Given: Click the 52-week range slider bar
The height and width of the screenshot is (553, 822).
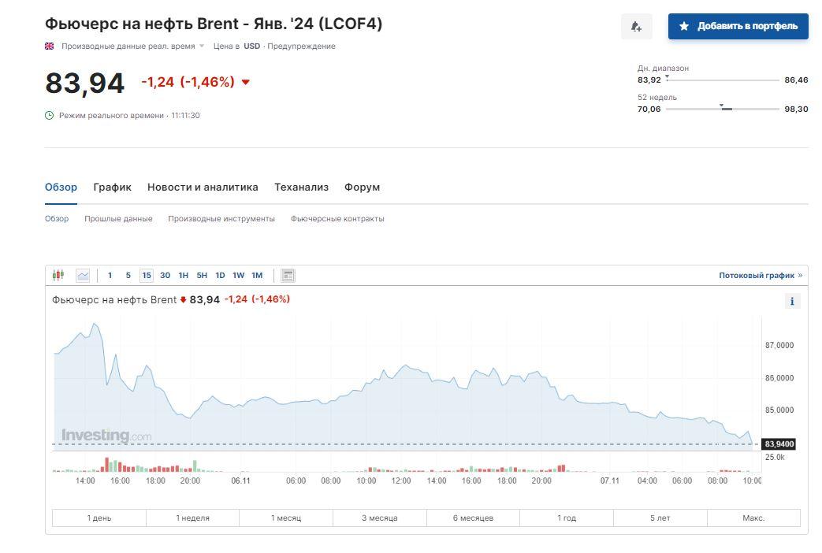Looking at the screenshot, I should [x=722, y=109].
